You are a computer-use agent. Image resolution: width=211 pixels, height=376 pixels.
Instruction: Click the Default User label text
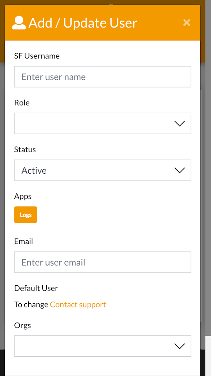coord(36,288)
